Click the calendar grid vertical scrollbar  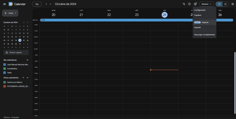[x=235, y=83]
